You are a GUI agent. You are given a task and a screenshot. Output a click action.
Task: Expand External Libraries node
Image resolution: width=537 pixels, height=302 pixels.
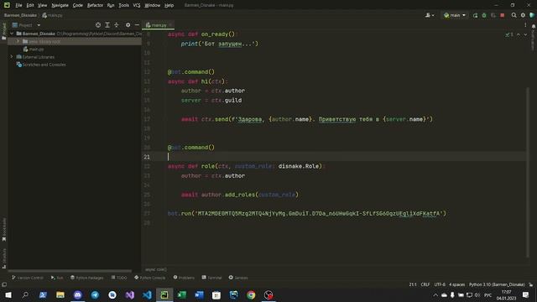coord(12,57)
